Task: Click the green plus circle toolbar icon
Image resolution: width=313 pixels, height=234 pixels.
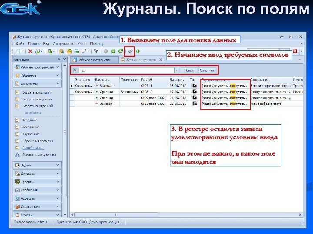Action: click(x=113, y=51)
